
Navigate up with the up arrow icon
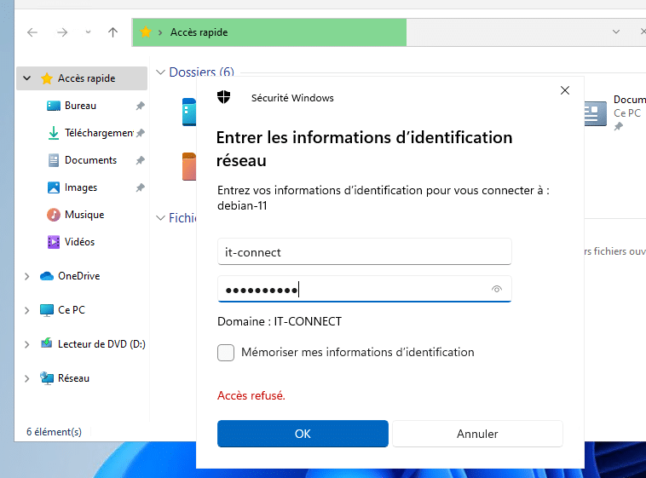coord(112,32)
